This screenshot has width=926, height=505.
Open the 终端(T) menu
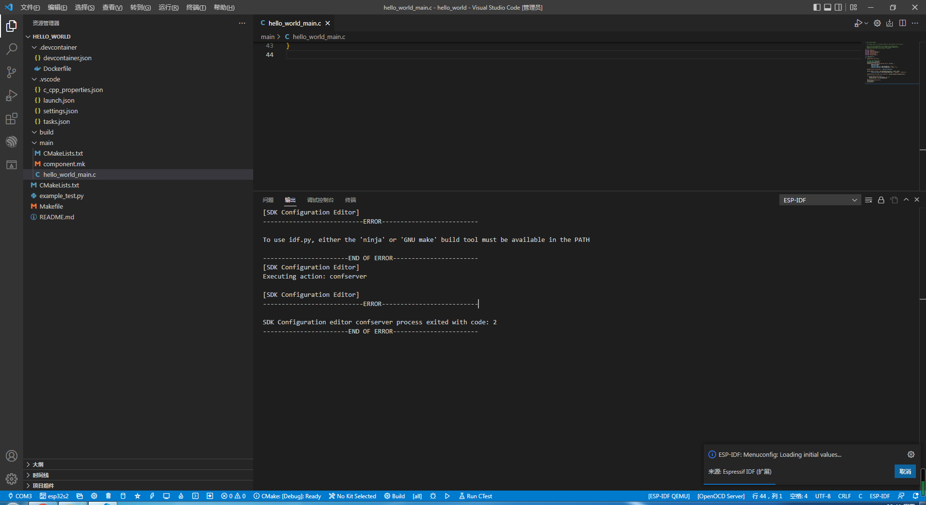(196, 7)
